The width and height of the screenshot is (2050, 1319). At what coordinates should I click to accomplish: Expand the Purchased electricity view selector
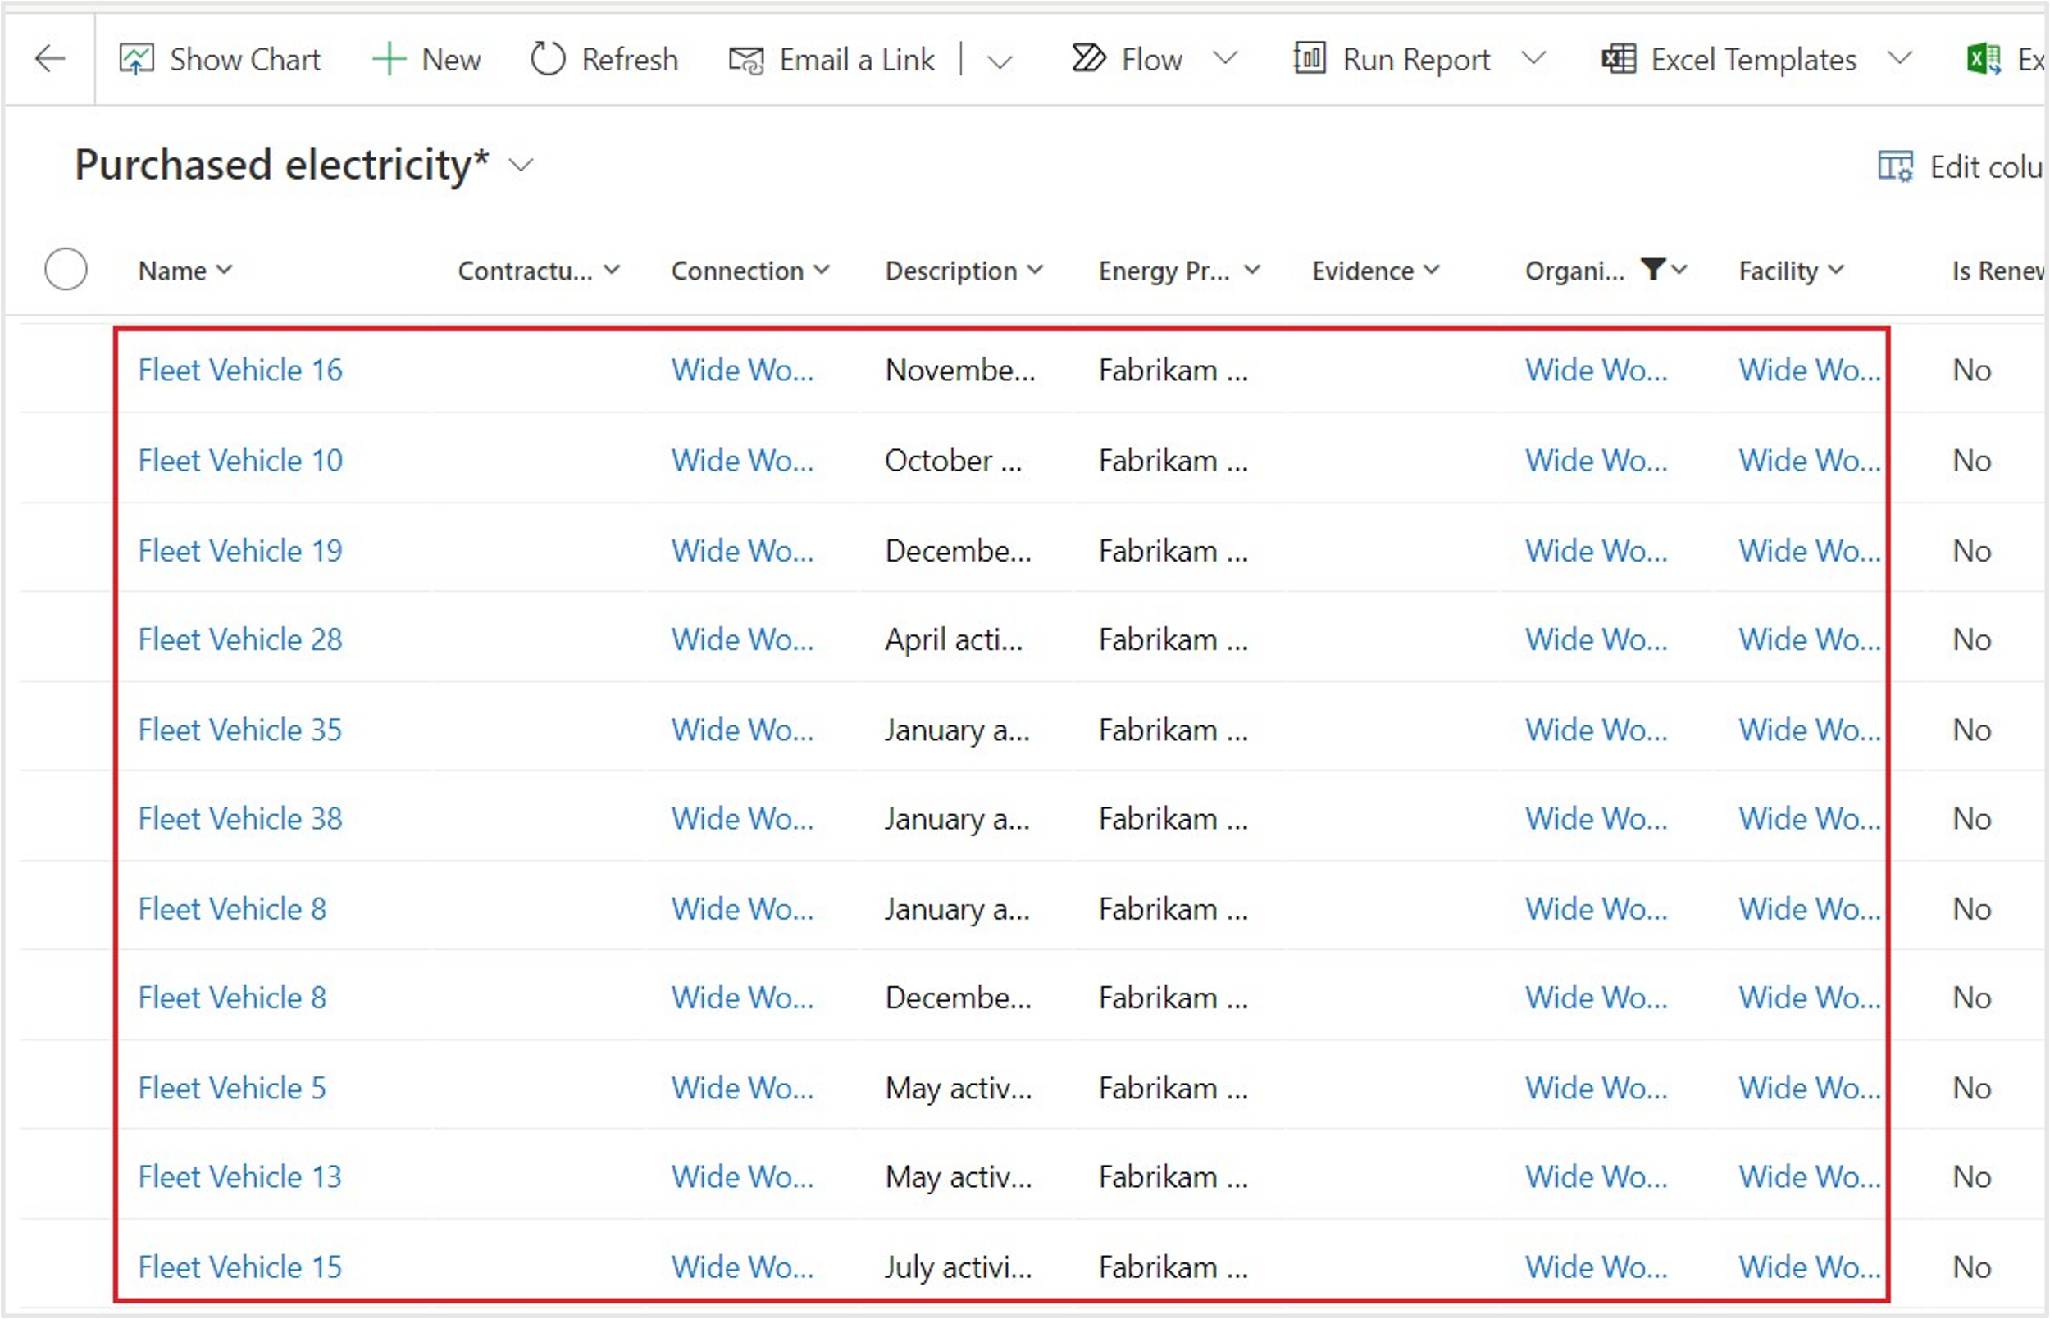pyautogui.click(x=521, y=165)
